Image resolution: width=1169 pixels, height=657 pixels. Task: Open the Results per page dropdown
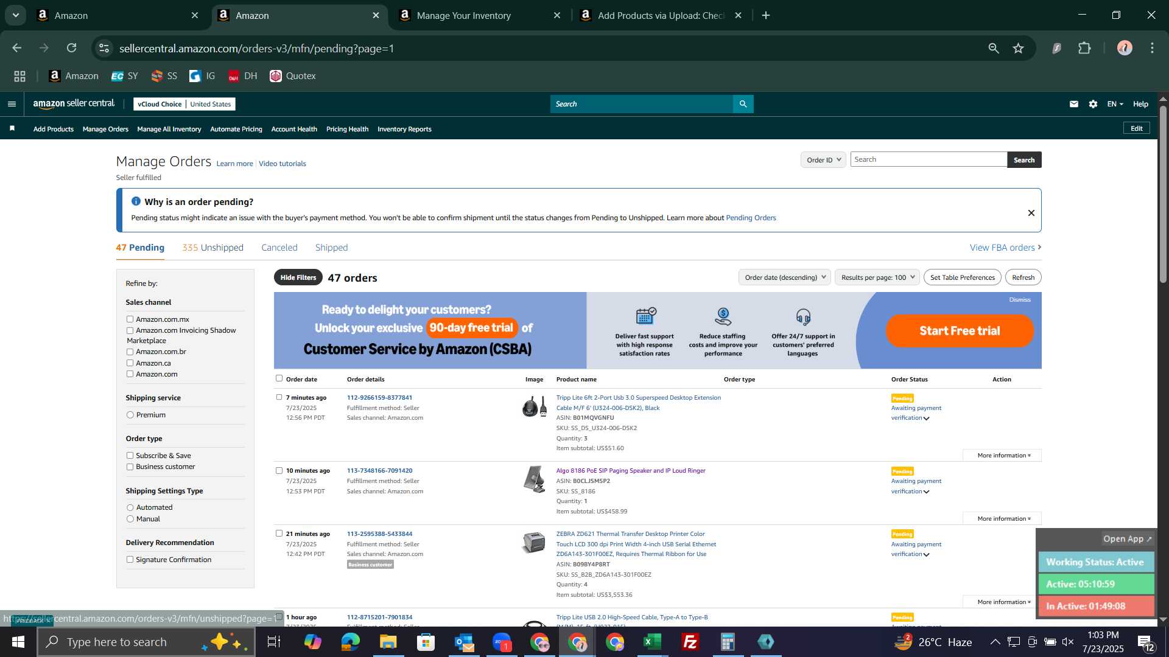(877, 277)
